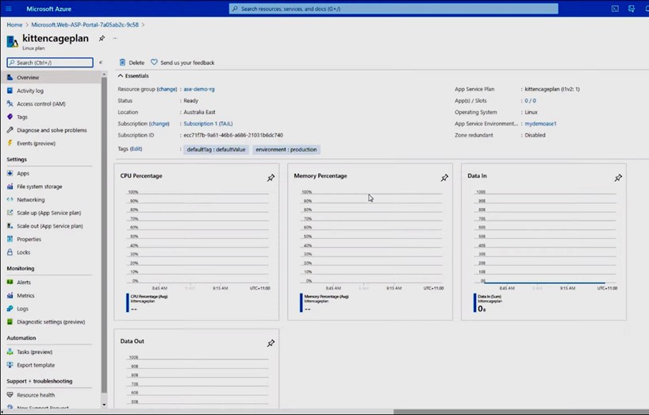
Task: Open the more options ellipsis beside the plan name
Action: [115, 38]
